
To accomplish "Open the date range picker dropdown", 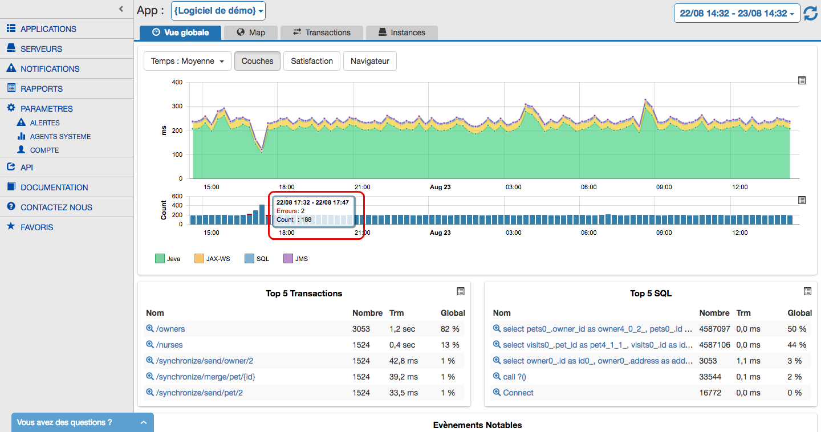I will [x=737, y=14].
